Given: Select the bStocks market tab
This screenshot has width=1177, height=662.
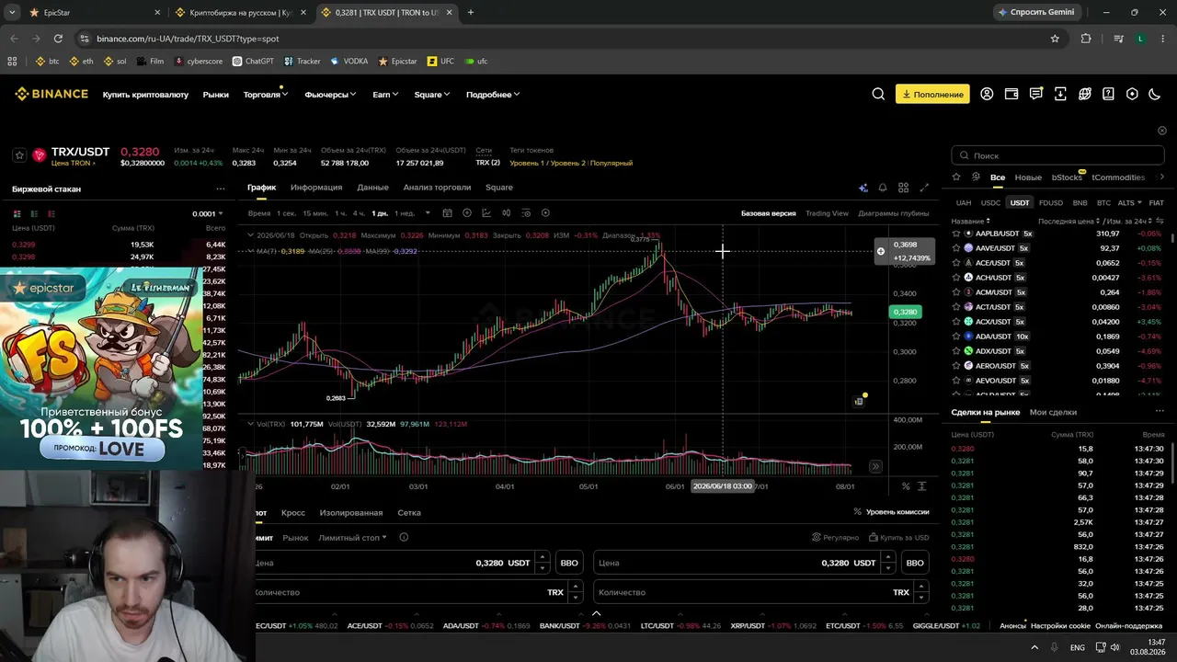Looking at the screenshot, I should (1067, 177).
